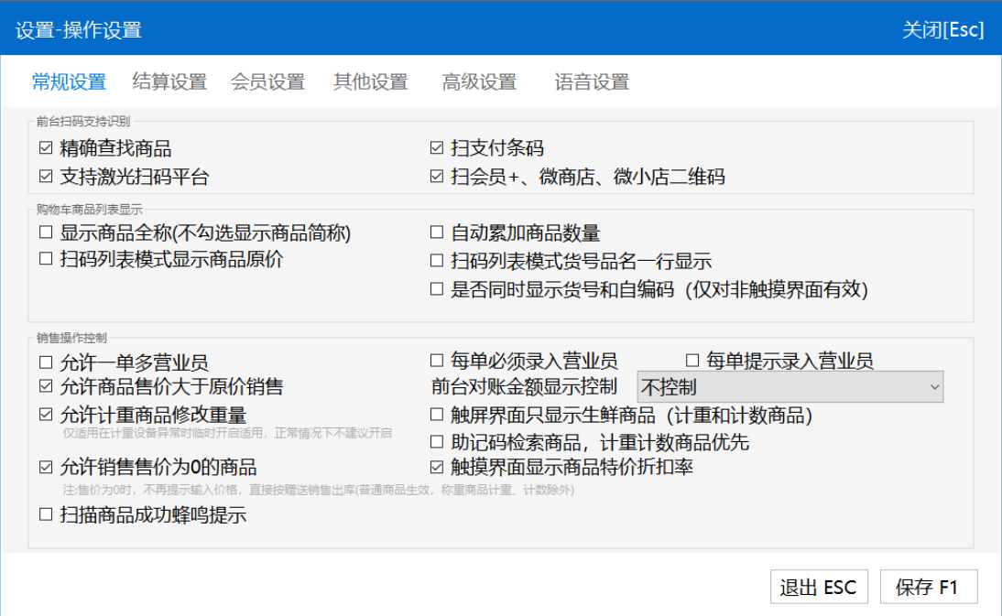Screen dimensions: 1002x616
Task: Check 自动累加商品数量 option
Action: point(437,232)
